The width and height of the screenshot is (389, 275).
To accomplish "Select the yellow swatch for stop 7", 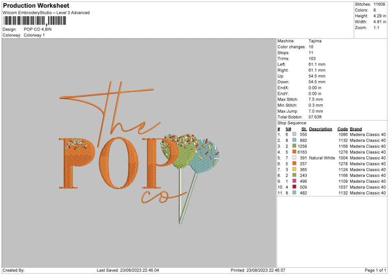I will tap(294, 169).
